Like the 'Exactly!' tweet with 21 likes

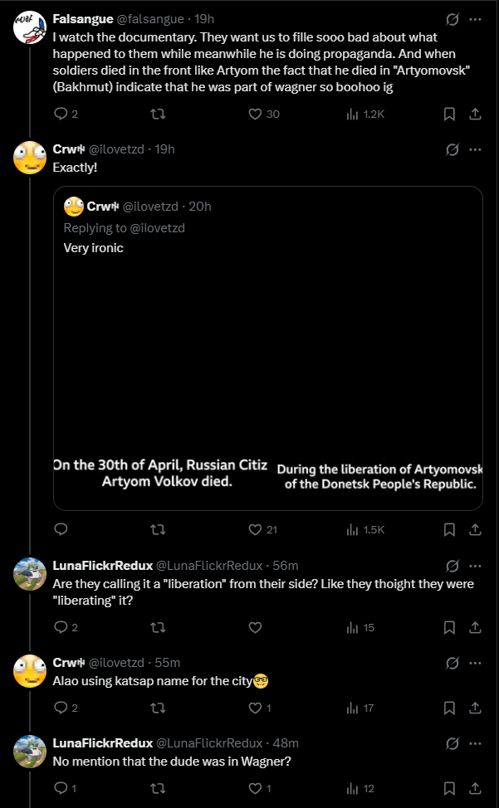(x=256, y=529)
